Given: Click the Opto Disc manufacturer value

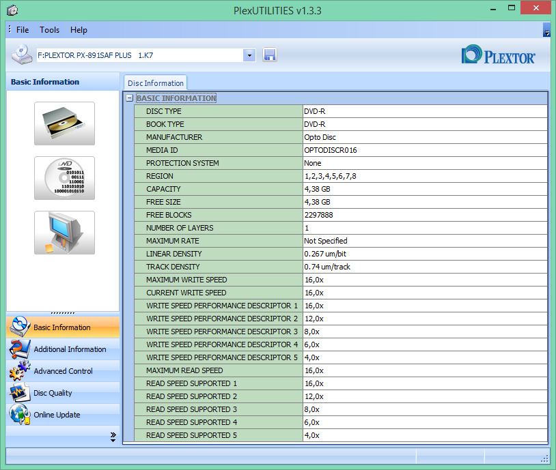Looking at the screenshot, I should pos(320,137).
